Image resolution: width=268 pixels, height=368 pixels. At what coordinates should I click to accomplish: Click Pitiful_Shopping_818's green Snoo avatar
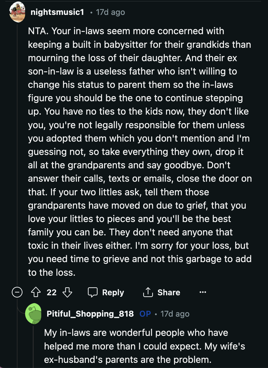click(33, 314)
